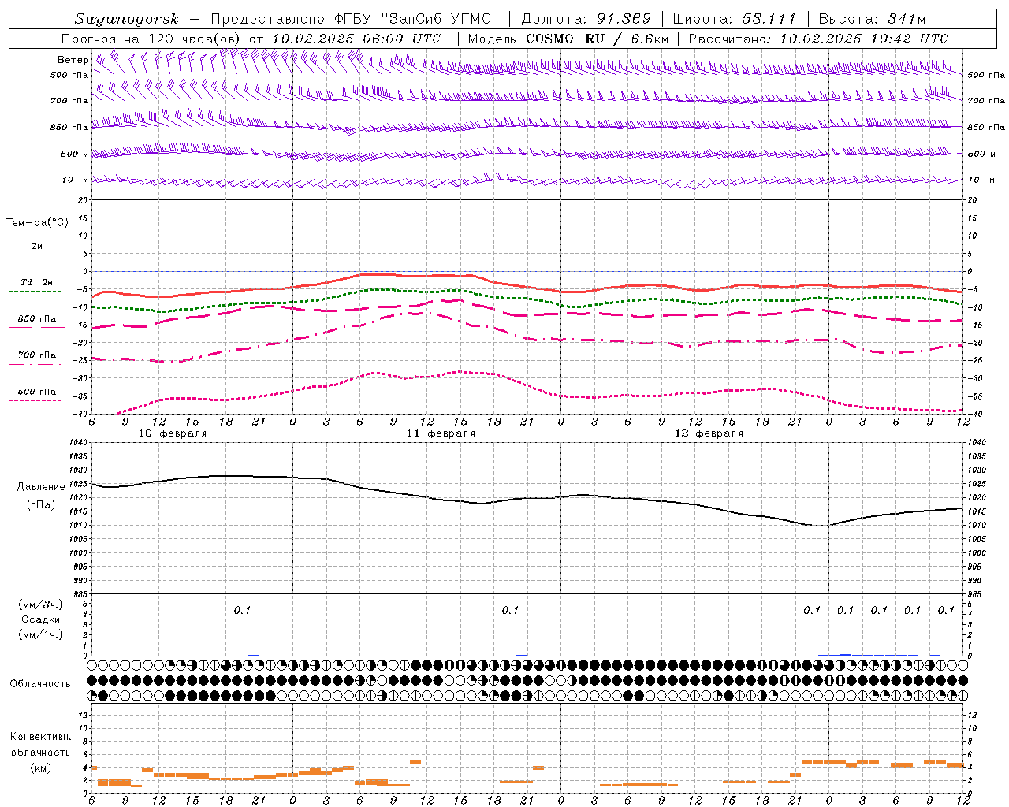Click the Широта: 53.111 value
Image resolution: width=1009 pixels, height=807 pixels.
pos(735,19)
